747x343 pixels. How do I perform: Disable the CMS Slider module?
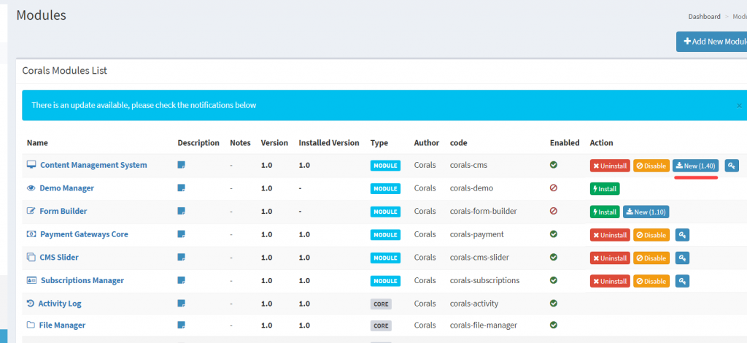pyautogui.click(x=651, y=258)
